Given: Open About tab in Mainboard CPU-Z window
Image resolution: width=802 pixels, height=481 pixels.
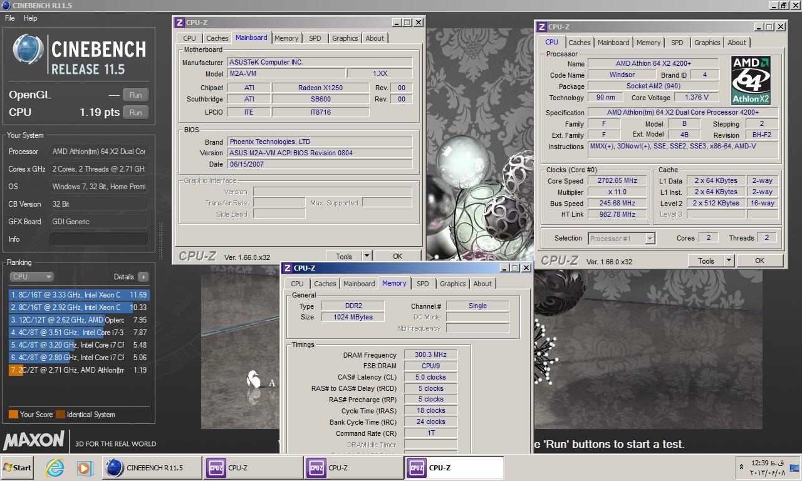Looking at the screenshot, I should (375, 38).
